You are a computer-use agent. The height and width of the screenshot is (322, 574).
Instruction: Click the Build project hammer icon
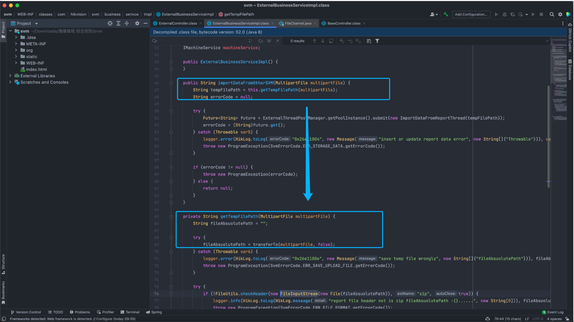click(446, 14)
